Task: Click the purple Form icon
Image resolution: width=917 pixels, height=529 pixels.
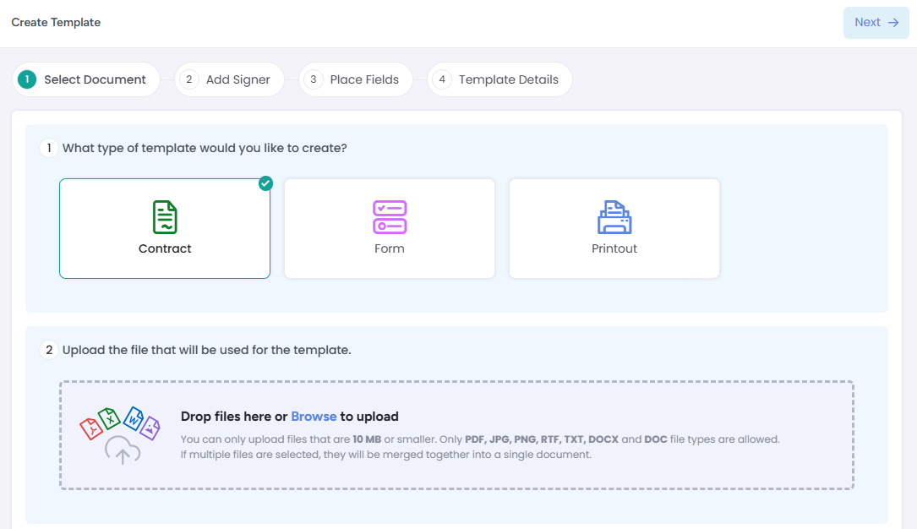Action: [390, 217]
